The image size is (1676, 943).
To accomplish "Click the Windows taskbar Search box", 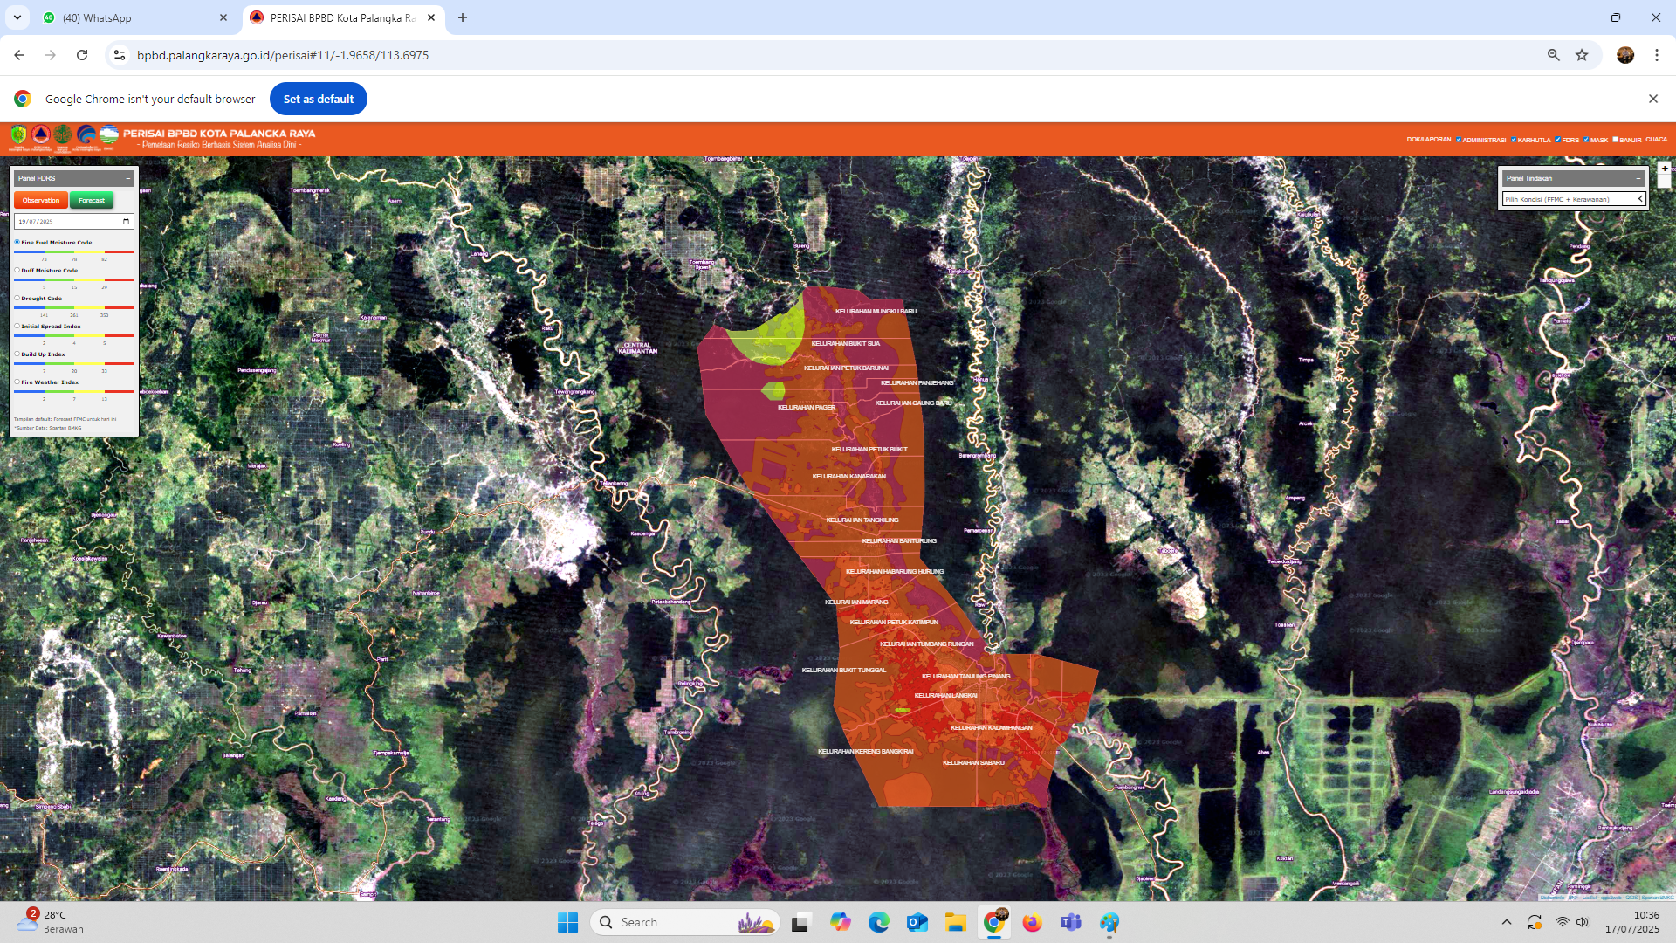I will click(x=685, y=922).
